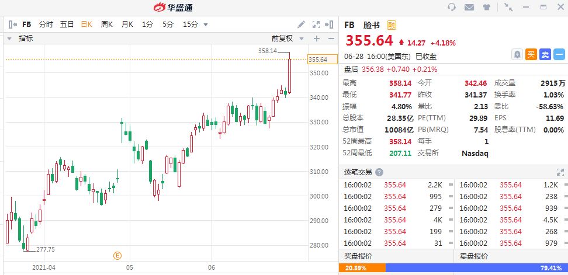Click detail icon beside 979 trade
568x275 pixels.
pyautogui.click(x=566, y=243)
